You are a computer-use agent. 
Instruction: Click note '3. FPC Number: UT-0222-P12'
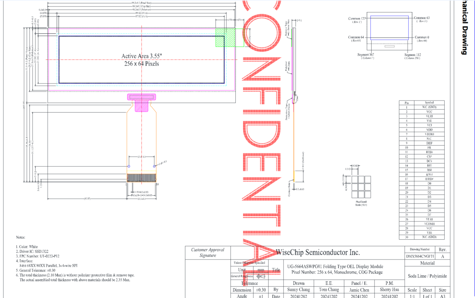[38, 256]
